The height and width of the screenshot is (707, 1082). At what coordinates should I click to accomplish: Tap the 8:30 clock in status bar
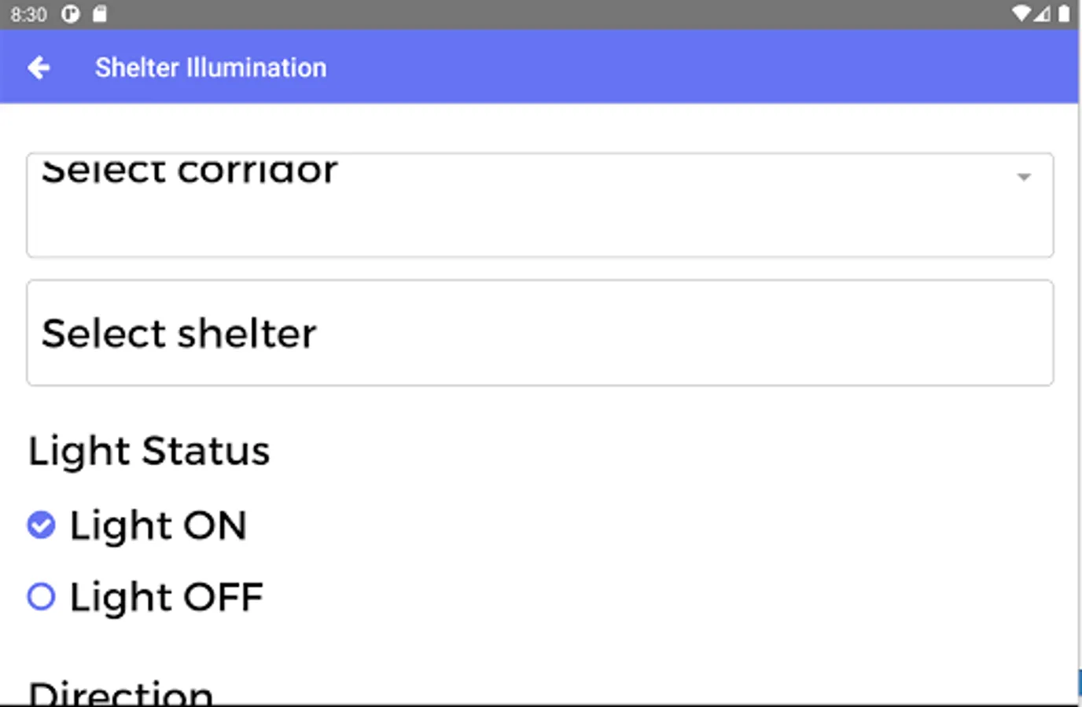pyautogui.click(x=29, y=15)
